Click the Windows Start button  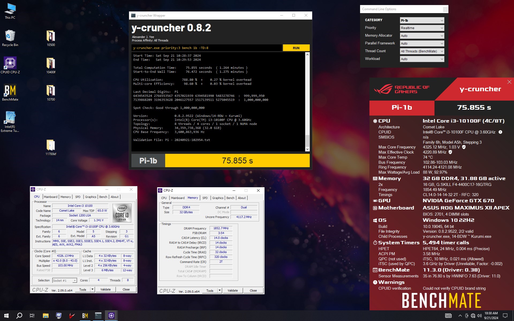tap(6, 316)
